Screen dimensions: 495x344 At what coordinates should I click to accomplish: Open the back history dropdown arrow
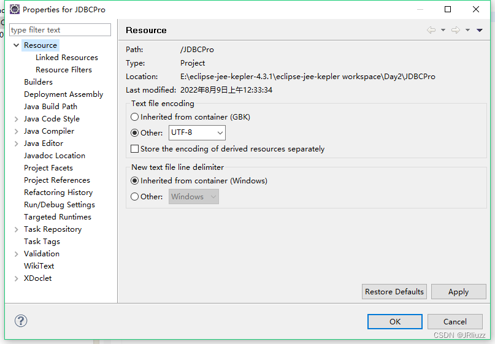tap(443, 30)
